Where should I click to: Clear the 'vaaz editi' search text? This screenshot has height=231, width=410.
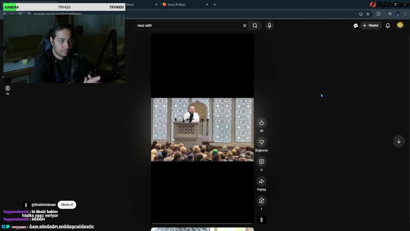pos(245,25)
